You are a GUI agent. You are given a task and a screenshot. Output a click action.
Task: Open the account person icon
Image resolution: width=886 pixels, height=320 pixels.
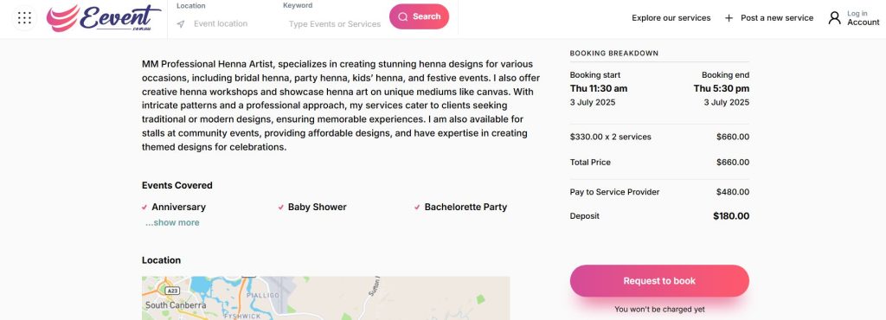[835, 18]
